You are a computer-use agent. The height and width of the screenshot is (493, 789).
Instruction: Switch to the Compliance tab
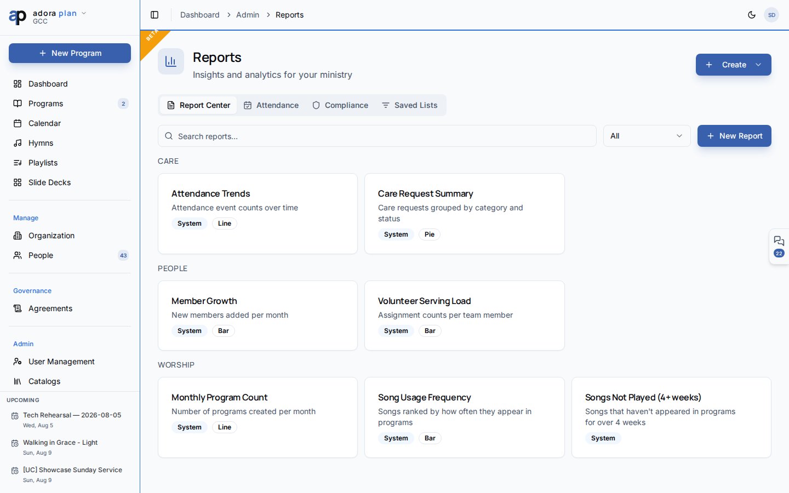click(340, 105)
